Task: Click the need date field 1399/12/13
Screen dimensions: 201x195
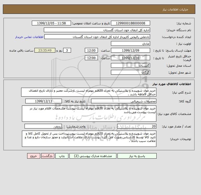Action: [x=44, y=101]
